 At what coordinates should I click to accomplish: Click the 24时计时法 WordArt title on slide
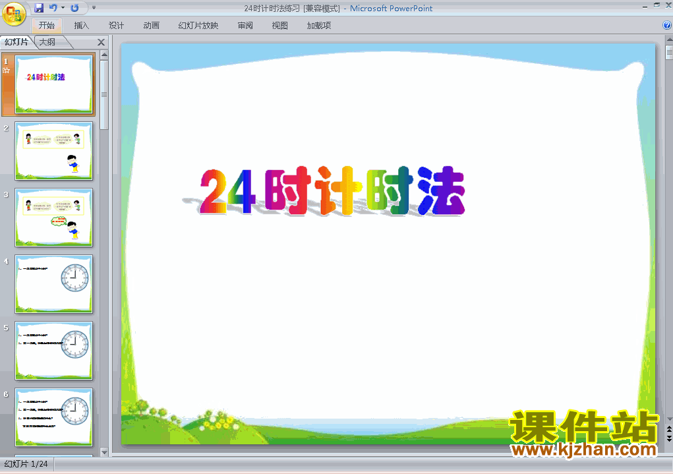(x=332, y=191)
